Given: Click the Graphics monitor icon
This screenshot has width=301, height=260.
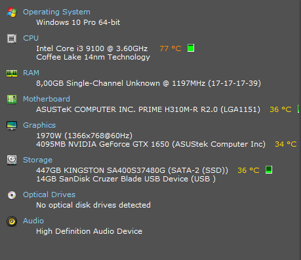Looking at the screenshot, I should (12, 126).
